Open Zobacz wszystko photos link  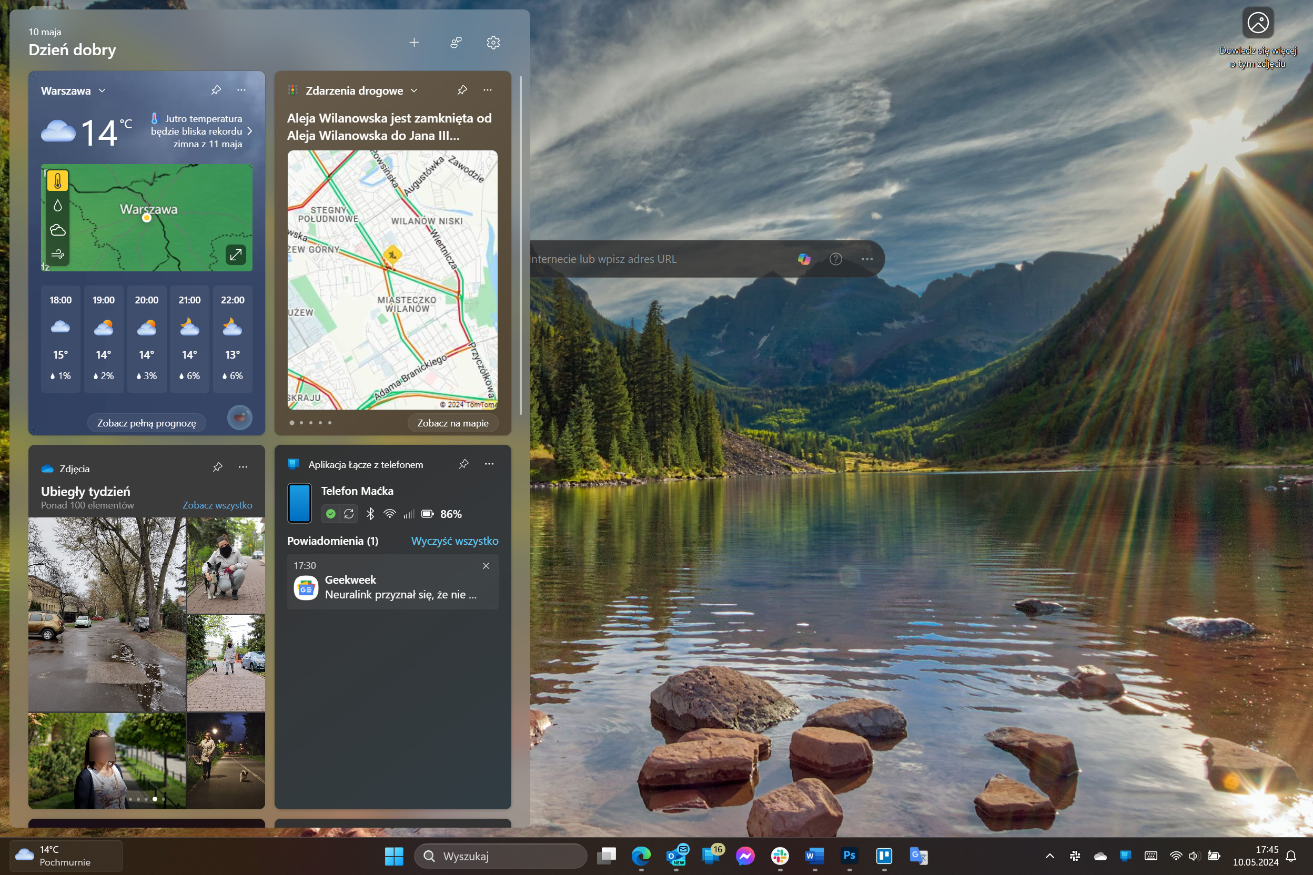tap(217, 505)
